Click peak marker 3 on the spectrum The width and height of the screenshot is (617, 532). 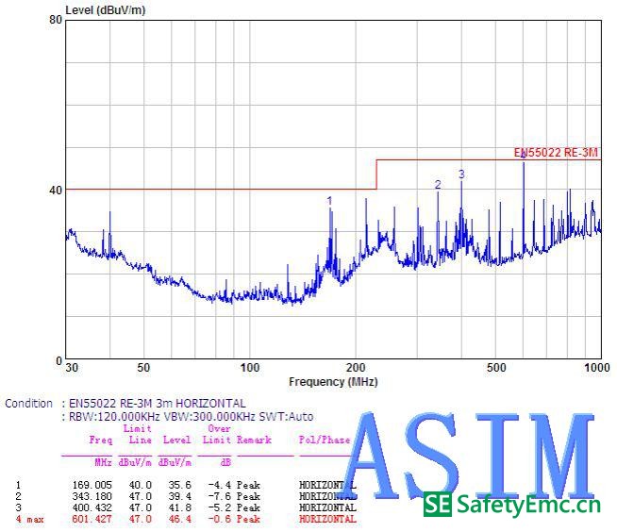tap(461, 174)
